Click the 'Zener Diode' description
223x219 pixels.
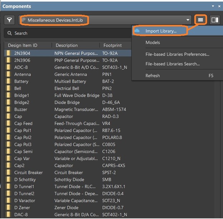point(66,208)
